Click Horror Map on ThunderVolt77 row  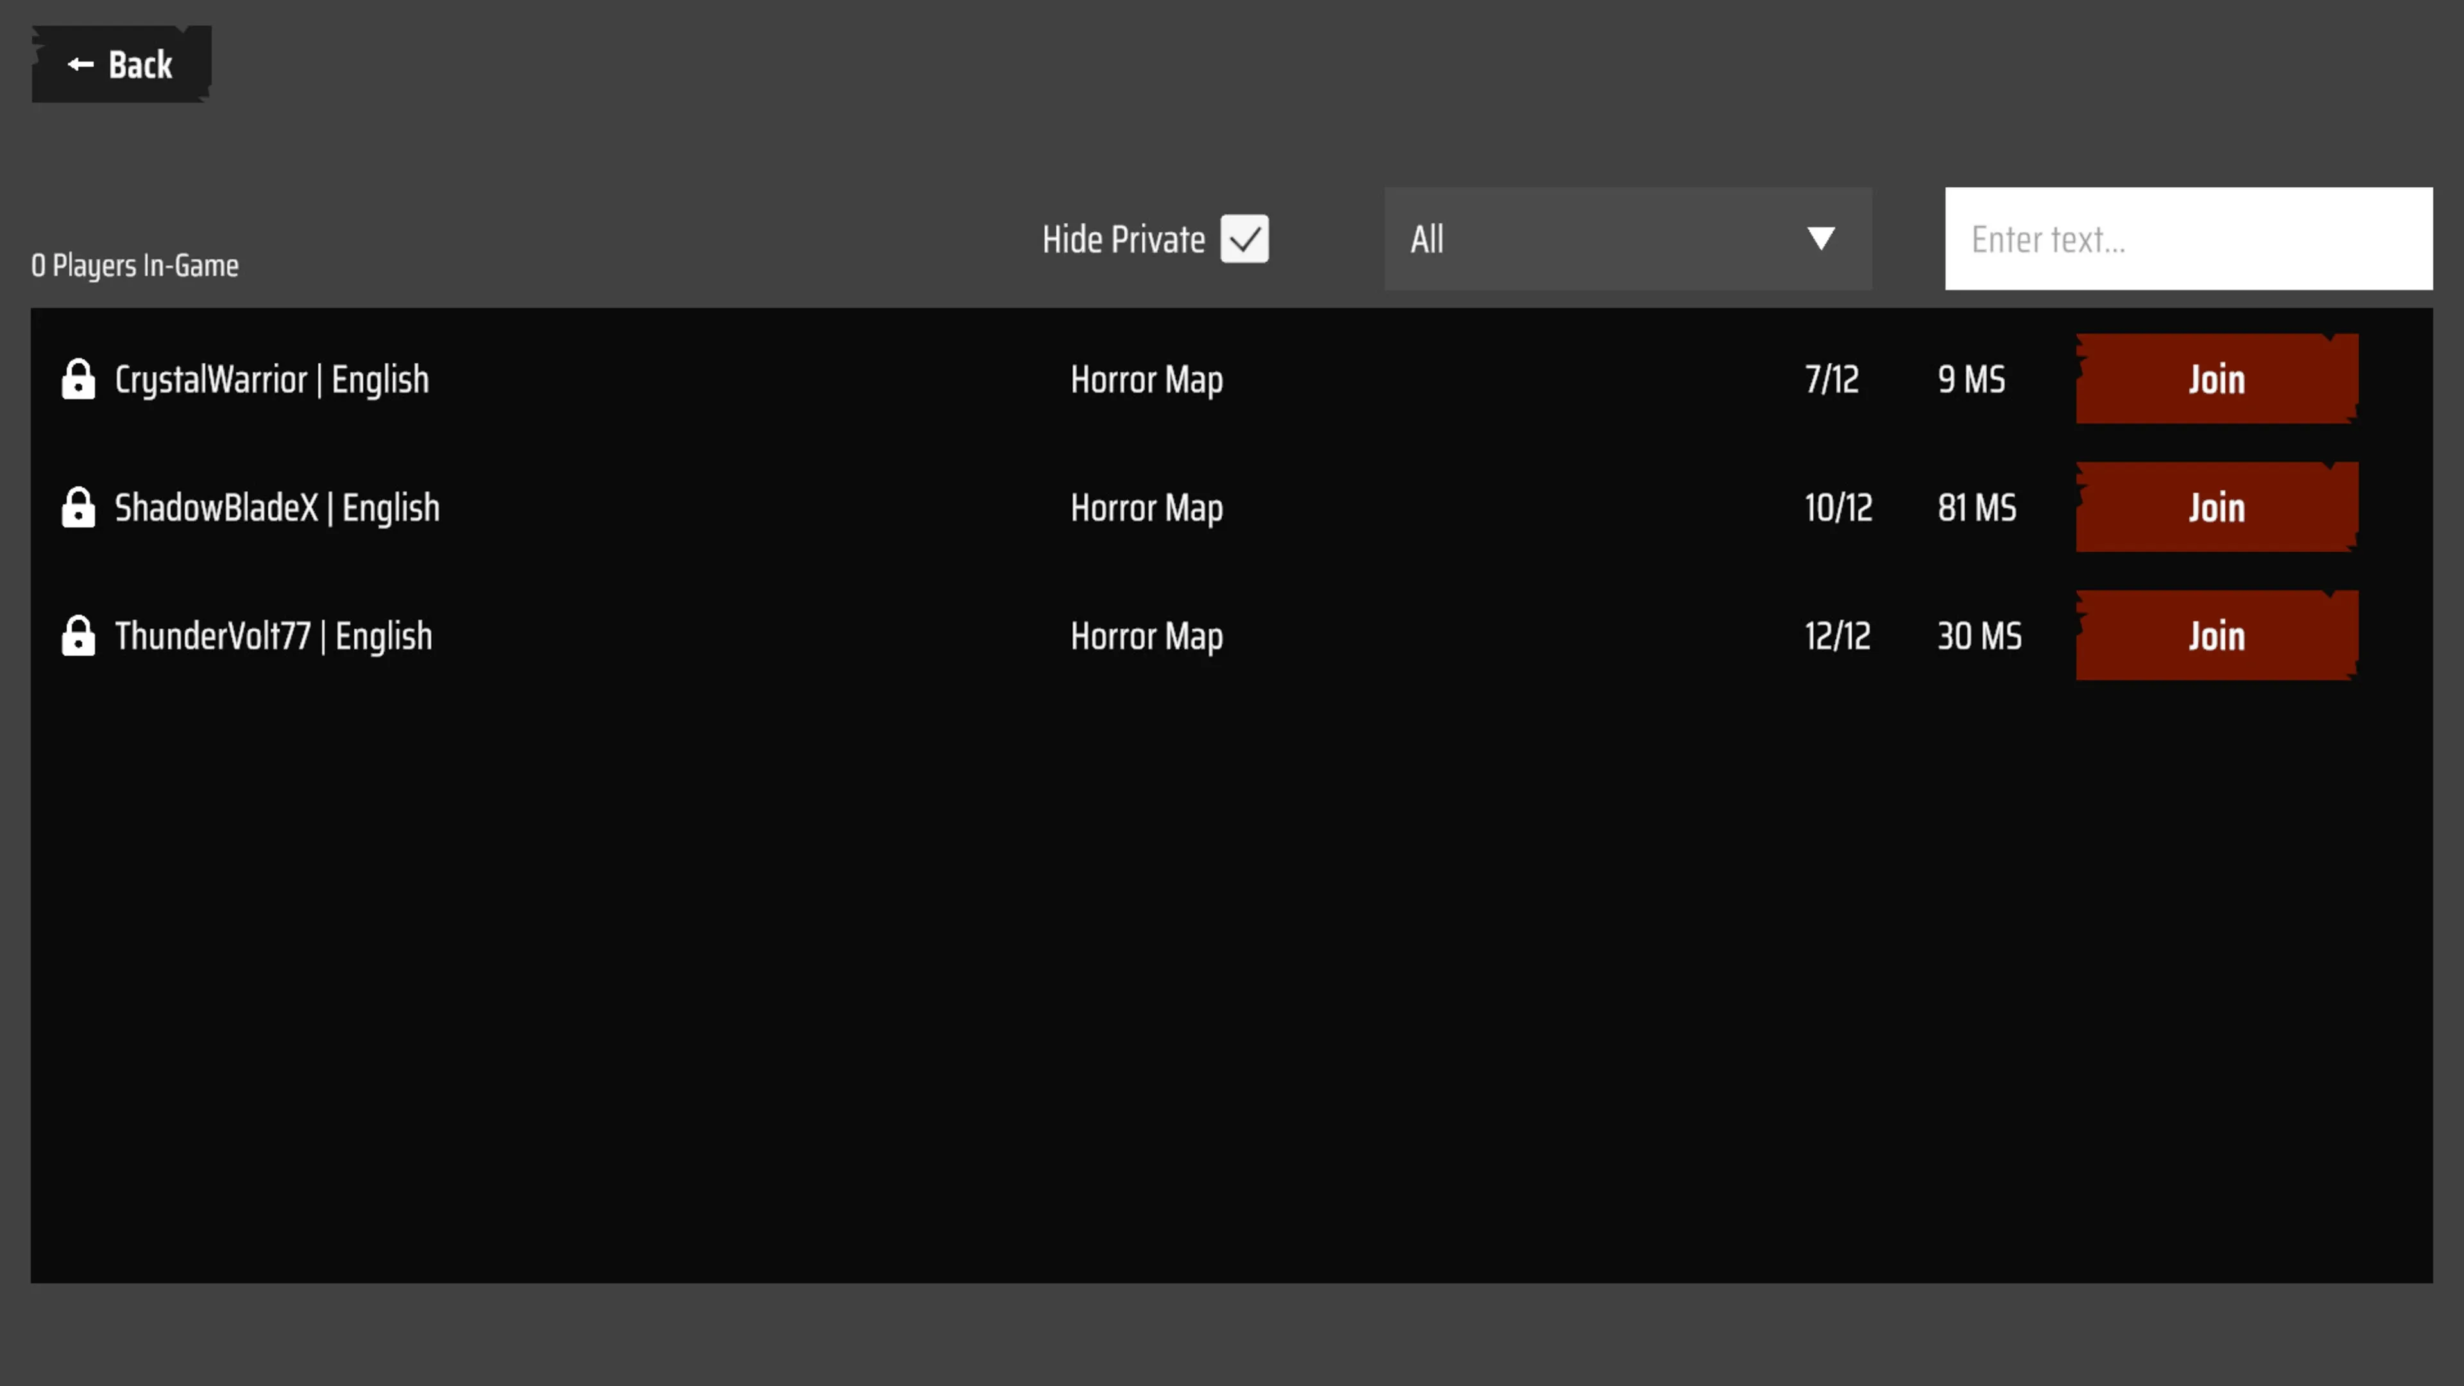tap(1146, 636)
